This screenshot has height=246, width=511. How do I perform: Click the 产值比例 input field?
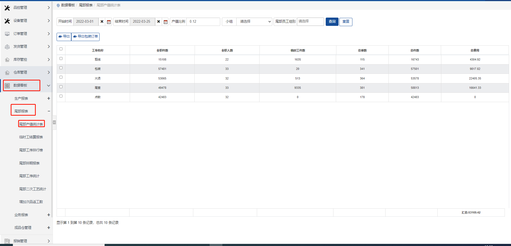[203, 22]
